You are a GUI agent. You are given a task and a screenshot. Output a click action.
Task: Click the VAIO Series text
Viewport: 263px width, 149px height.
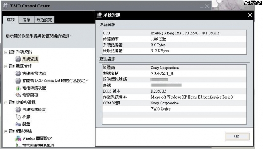161,109
